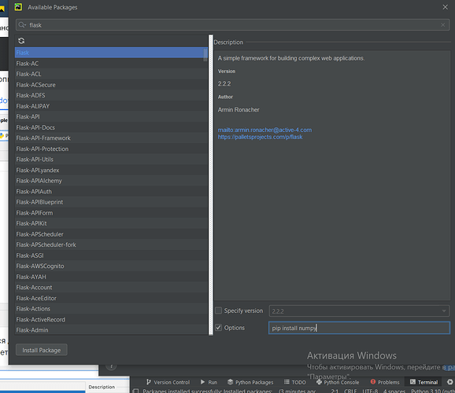Image resolution: width=455 pixels, height=393 pixels.
Task: Open the Version Control tool window
Action: (168, 382)
